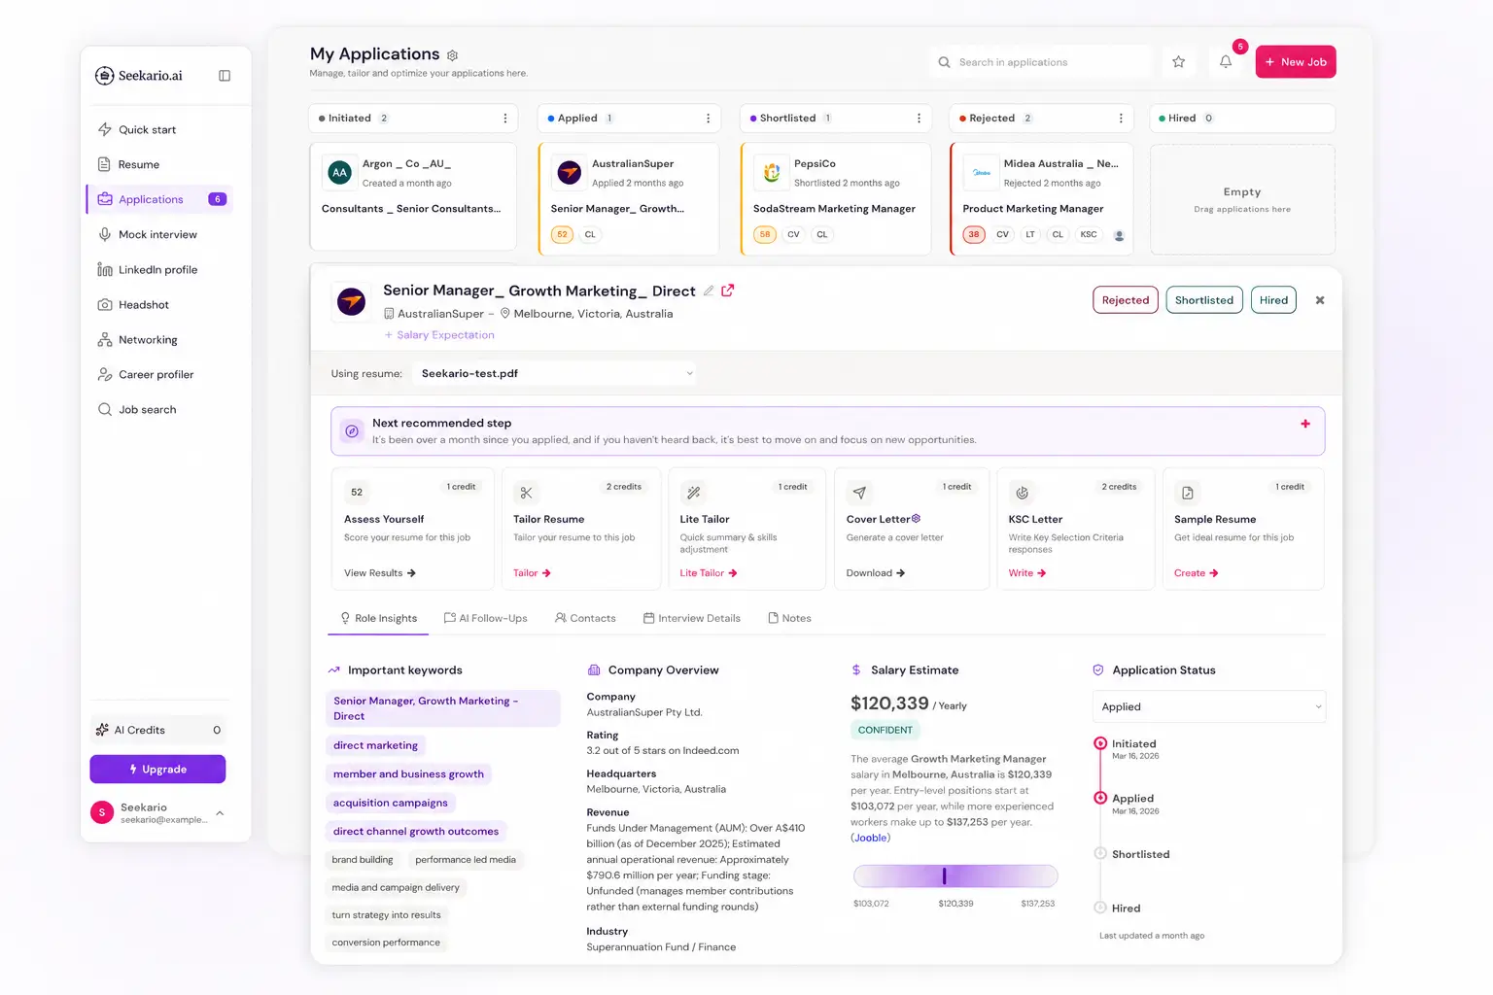This screenshot has width=1493, height=995.
Task: Switch to AI Follow-Ups tab
Action: click(485, 618)
